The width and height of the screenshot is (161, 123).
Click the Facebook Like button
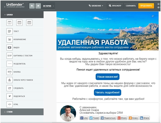pos(84,118)
